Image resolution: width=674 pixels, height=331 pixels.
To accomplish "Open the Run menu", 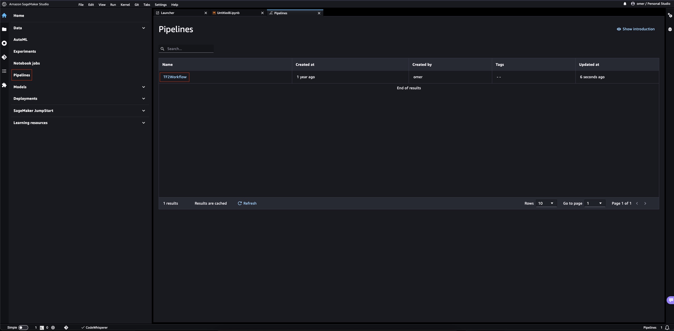I will click(x=113, y=5).
